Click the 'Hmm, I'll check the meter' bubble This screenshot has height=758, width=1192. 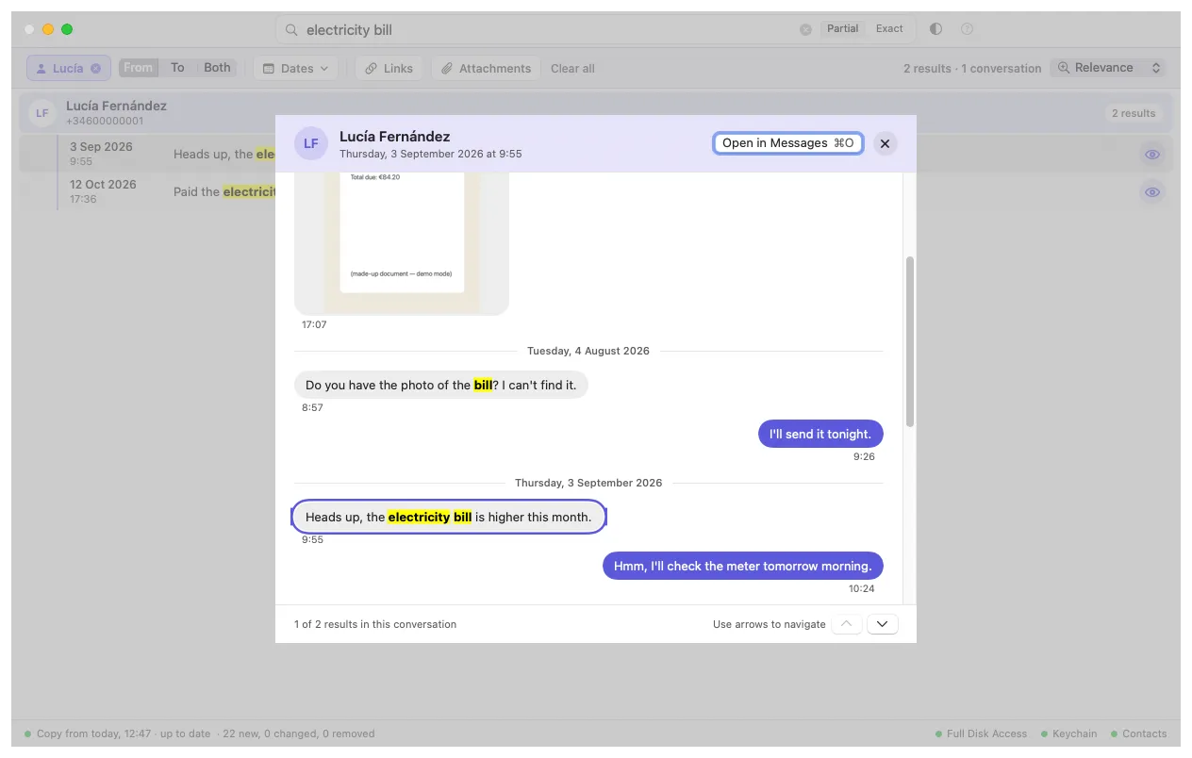click(x=743, y=566)
